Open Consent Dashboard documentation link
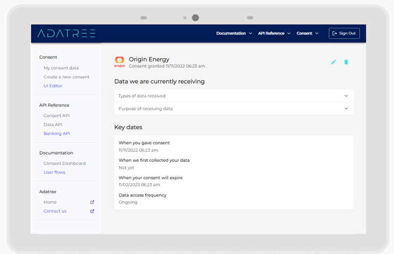 pos(64,163)
